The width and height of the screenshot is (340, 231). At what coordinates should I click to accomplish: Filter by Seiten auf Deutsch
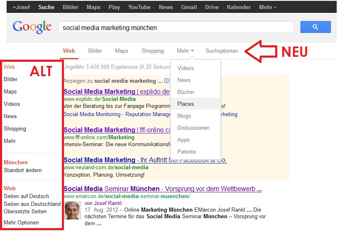pyautogui.click(x=26, y=196)
